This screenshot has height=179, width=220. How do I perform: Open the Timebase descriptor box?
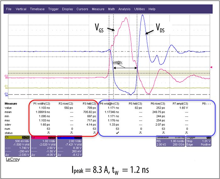[x=171, y=141]
